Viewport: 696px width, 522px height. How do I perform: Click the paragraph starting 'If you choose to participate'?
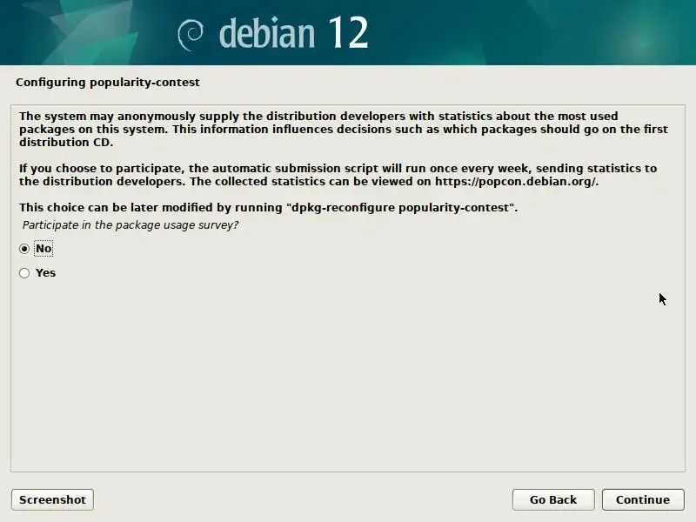click(338, 175)
